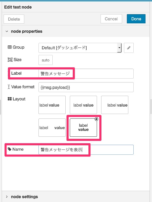Click the pencil edit group icon
The height and width of the screenshot is (202, 152).
(129, 48)
